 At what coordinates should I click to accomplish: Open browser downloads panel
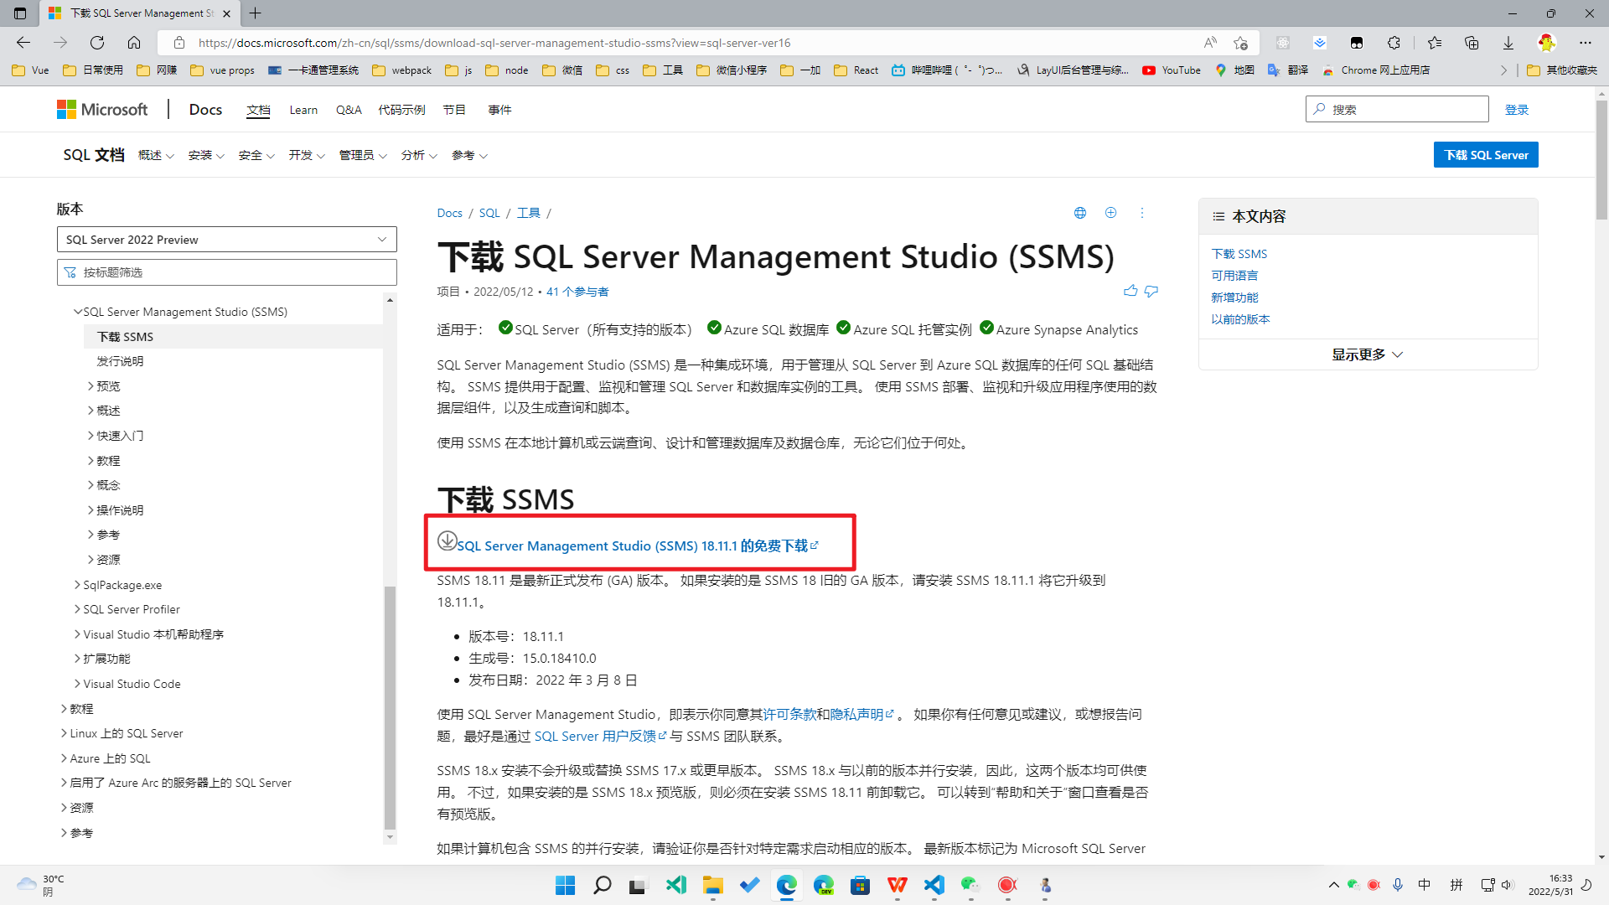tap(1508, 43)
